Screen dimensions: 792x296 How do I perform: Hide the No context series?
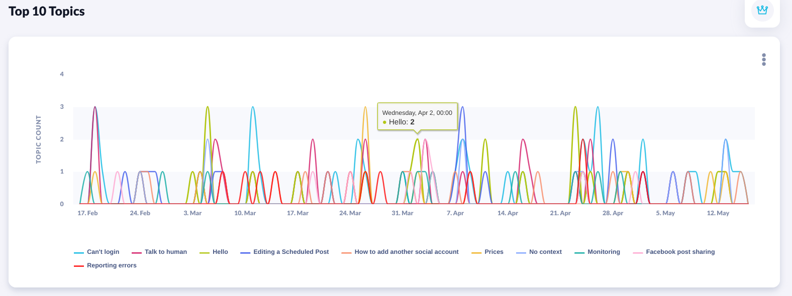[545, 252]
